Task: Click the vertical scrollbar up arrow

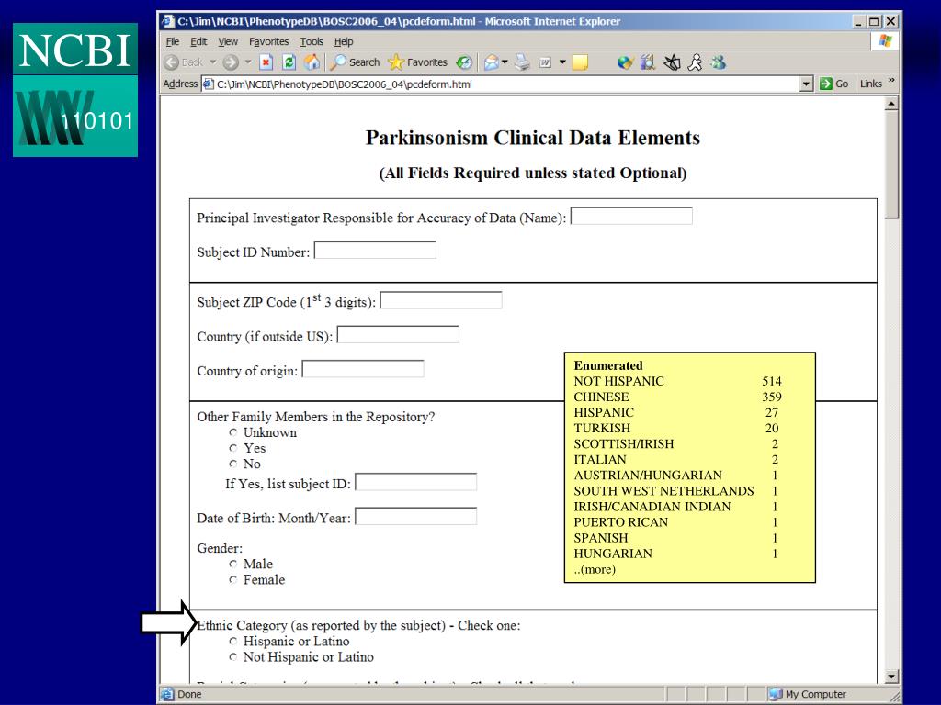Action: 891,104
